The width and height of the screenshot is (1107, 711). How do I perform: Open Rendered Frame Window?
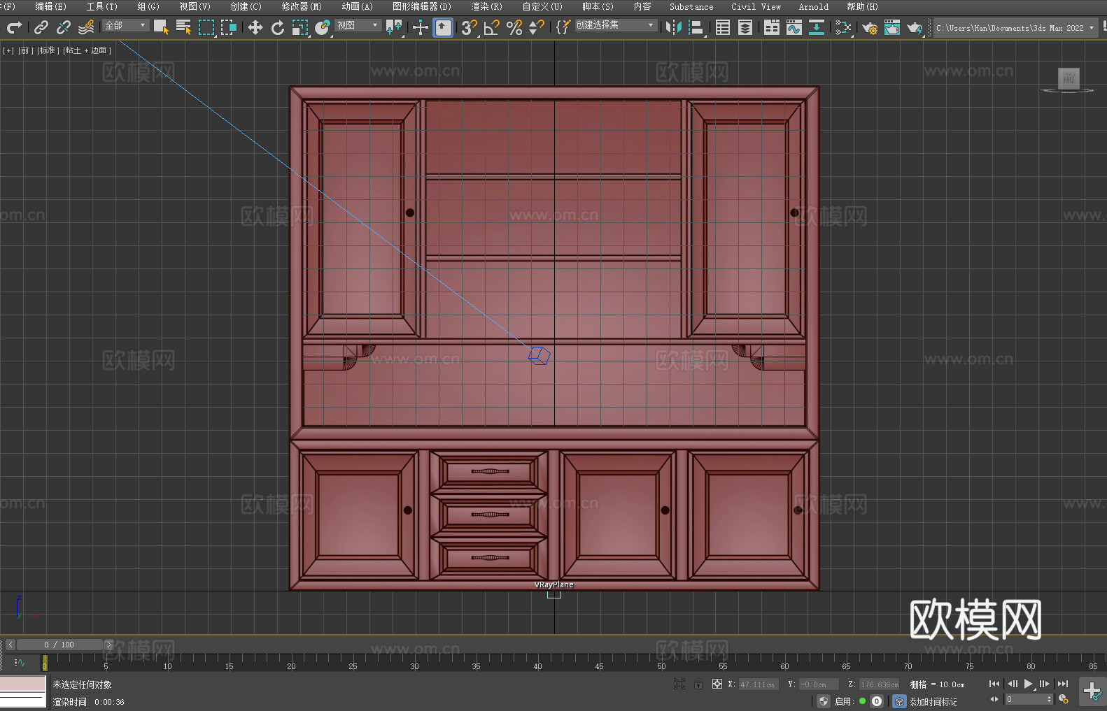[892, 27]
